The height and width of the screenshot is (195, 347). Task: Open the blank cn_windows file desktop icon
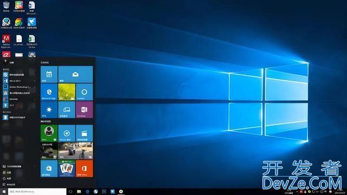tap(19, 41)
